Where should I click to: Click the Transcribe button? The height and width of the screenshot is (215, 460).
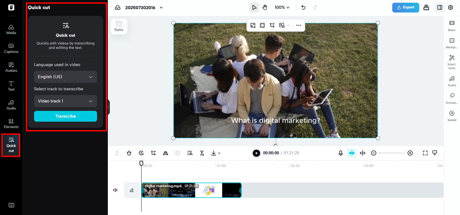pos(65,116)
